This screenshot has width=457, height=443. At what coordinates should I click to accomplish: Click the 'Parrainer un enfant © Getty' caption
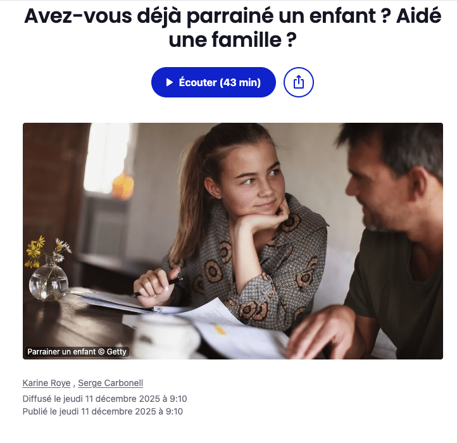pyautogui.click(x=77, y=352)
